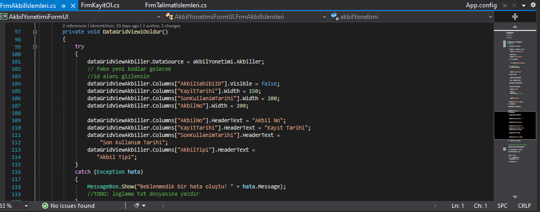Click the CRLF line ending indicator
Screen dimensions: 540x212
click(x=524, y=206)
